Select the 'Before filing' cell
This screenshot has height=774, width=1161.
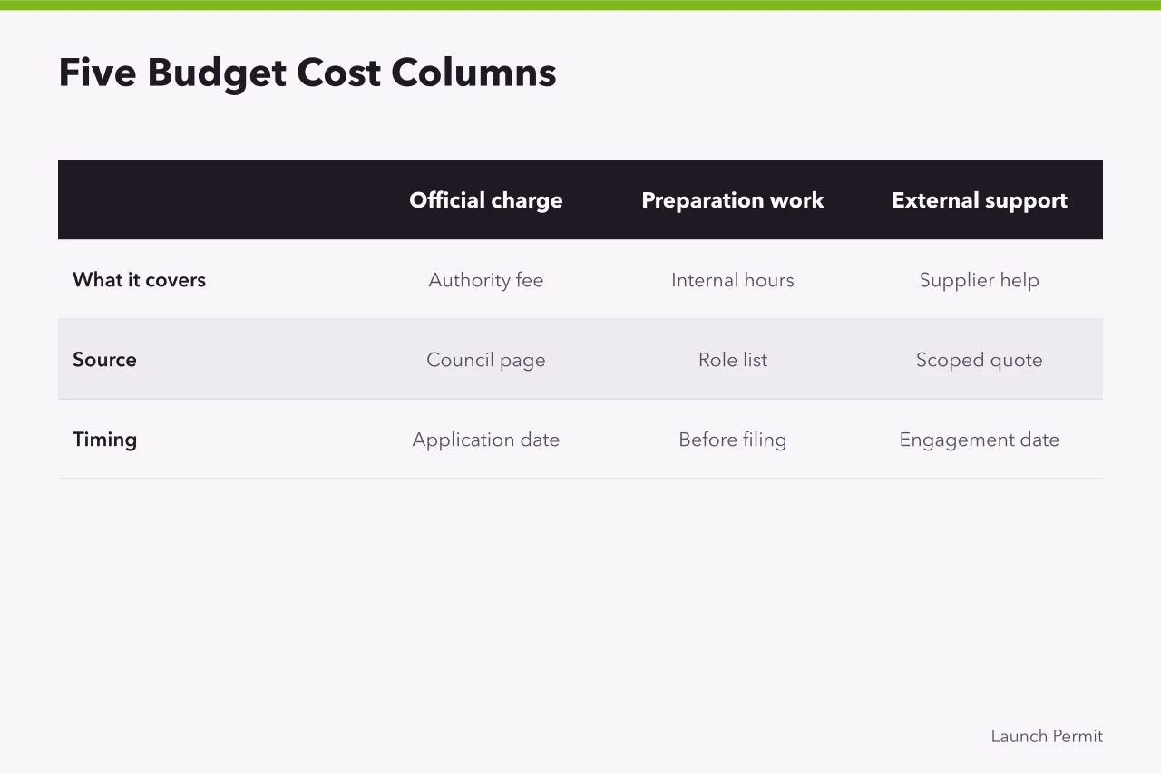(x=733, y=440)
